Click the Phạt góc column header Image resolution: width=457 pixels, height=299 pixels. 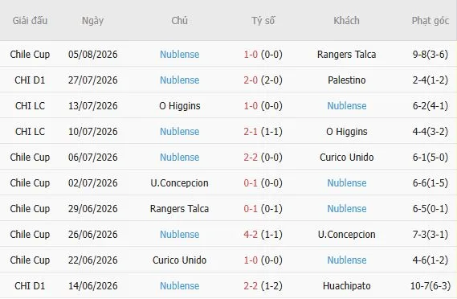430,20
